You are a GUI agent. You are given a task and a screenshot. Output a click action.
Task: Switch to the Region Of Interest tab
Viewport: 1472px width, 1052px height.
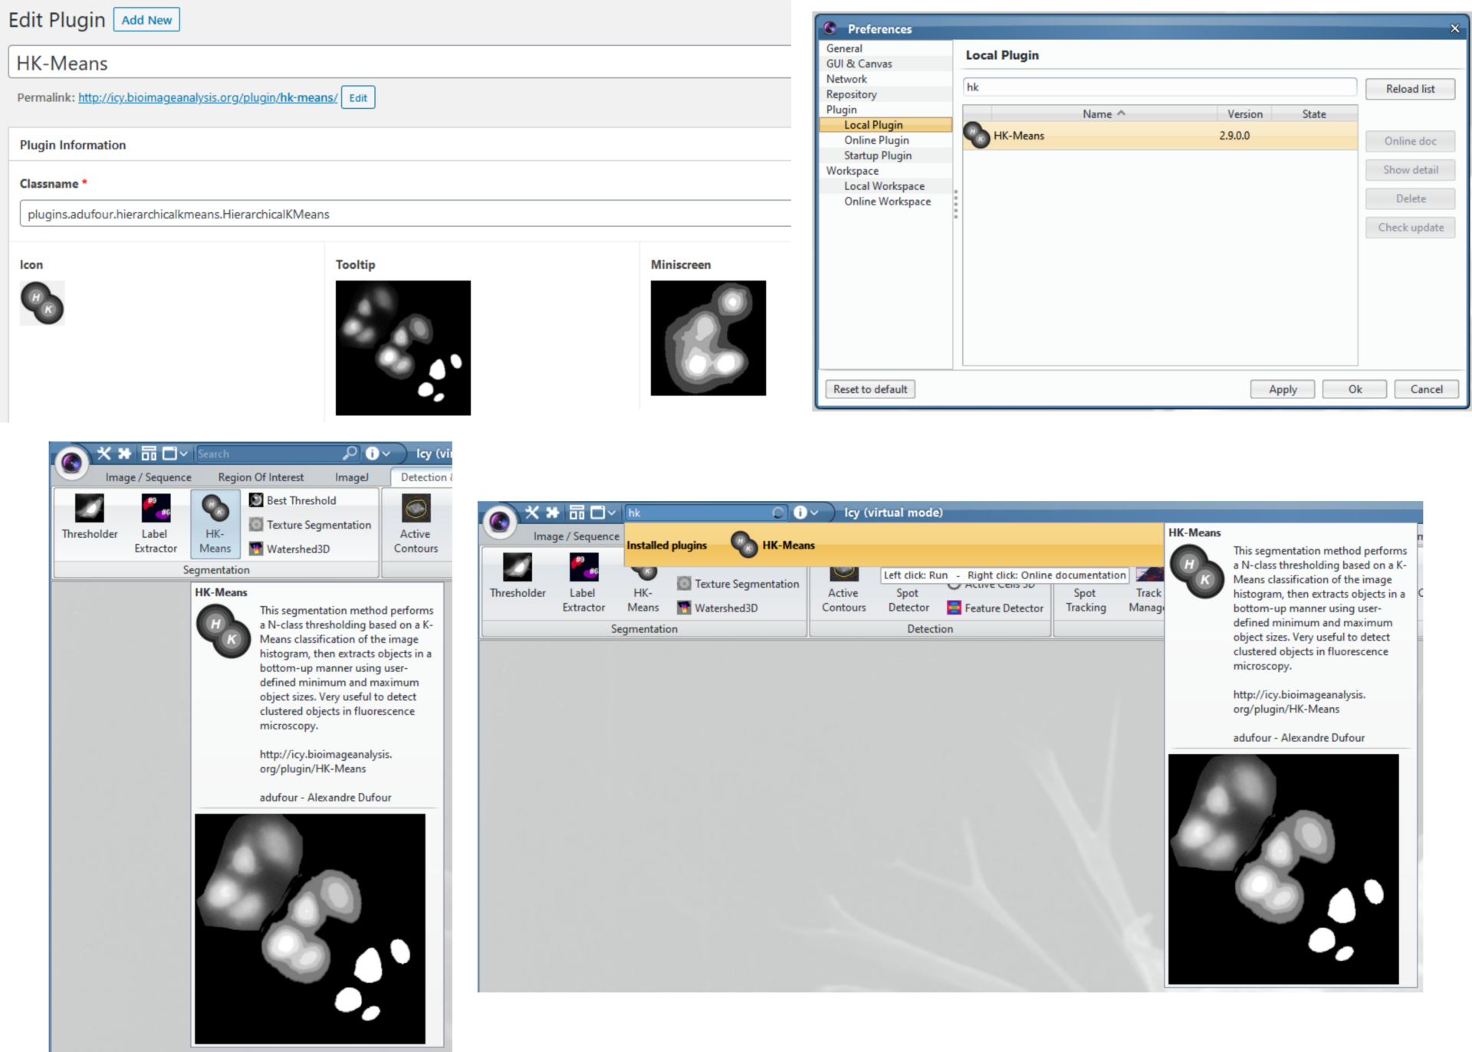pos(261,477)
